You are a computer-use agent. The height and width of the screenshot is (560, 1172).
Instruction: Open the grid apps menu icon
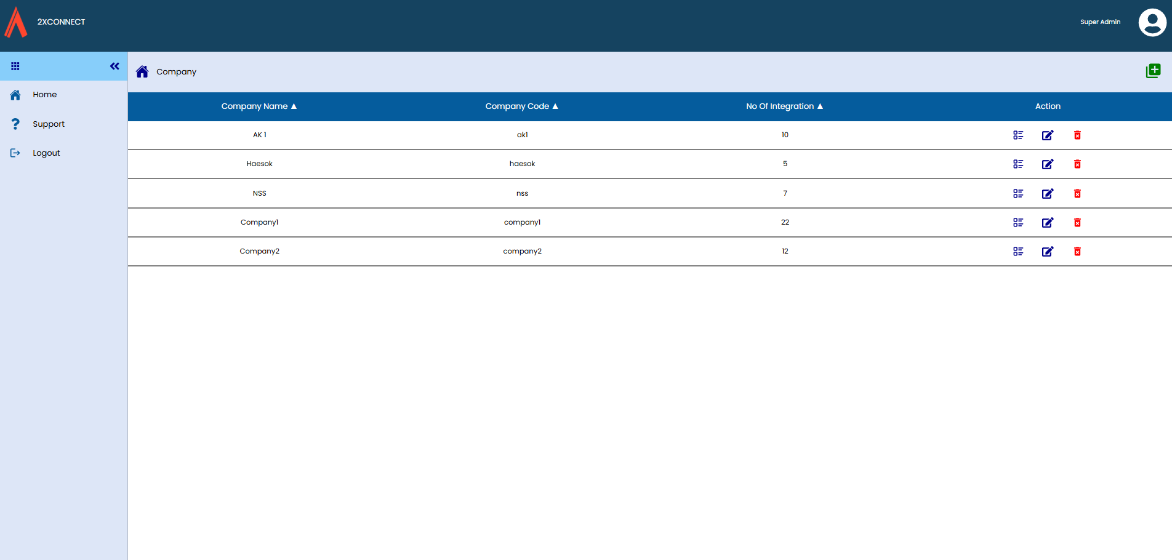coord(15,66)
